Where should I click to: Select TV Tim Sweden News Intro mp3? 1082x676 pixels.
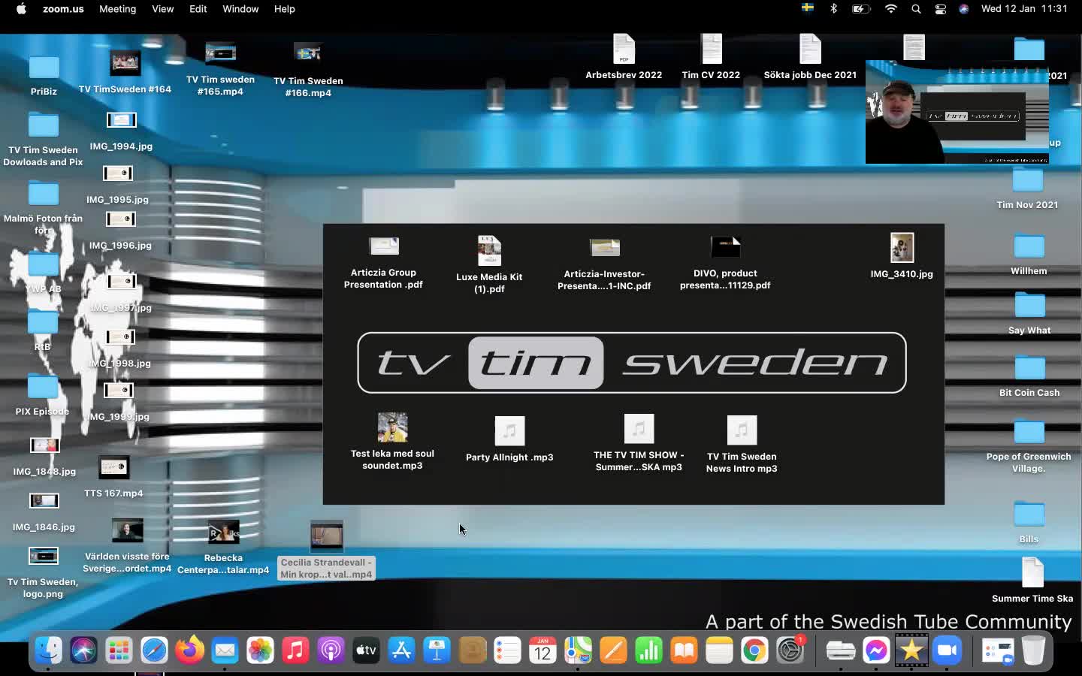(742, 445)
